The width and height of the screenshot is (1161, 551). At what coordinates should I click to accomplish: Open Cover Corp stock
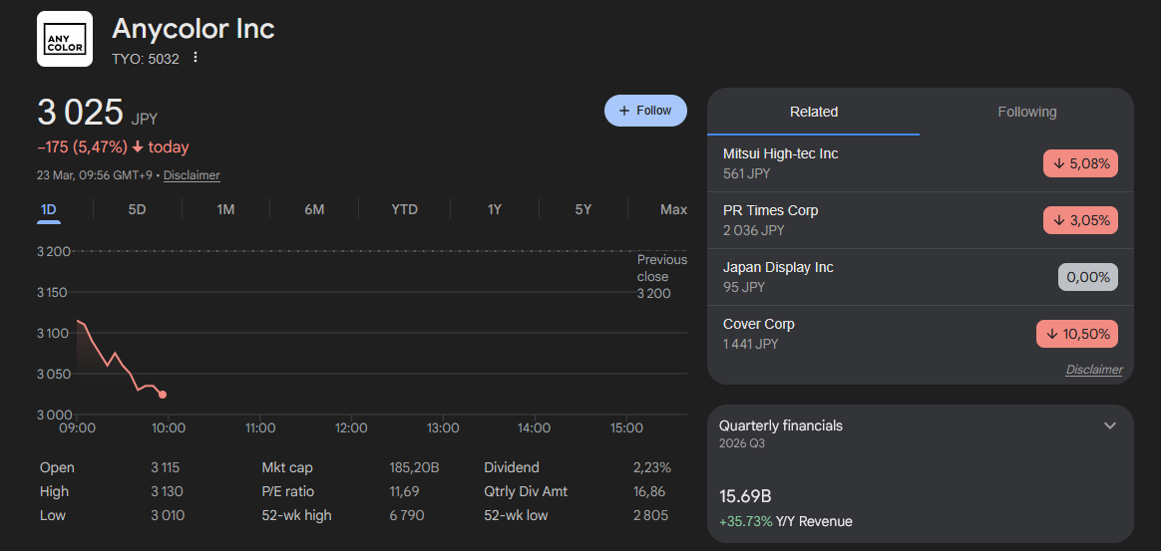point(921,334)
